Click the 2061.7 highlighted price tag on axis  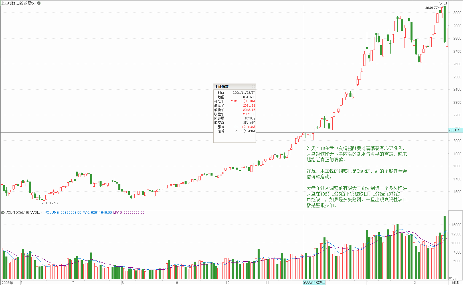454,130
